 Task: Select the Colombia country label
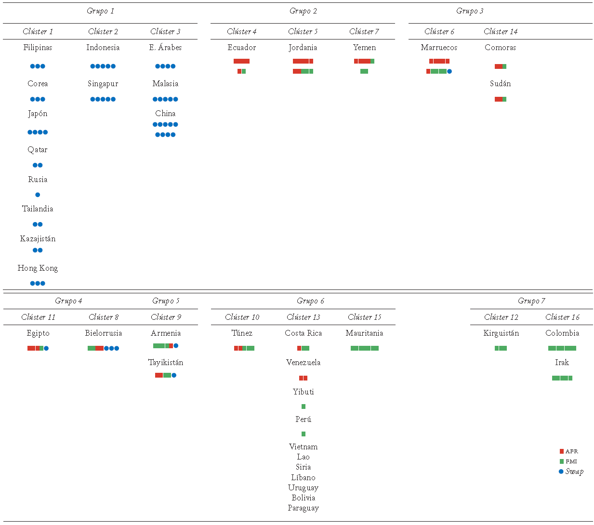(562, 333)
